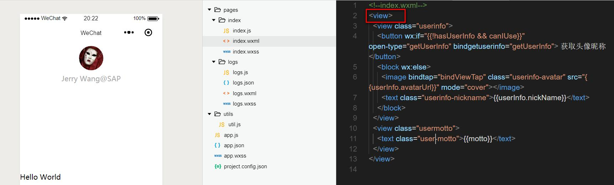Click the Jerry Wang@SAP nickname text
614x185 pixels.
pos(91,79)
